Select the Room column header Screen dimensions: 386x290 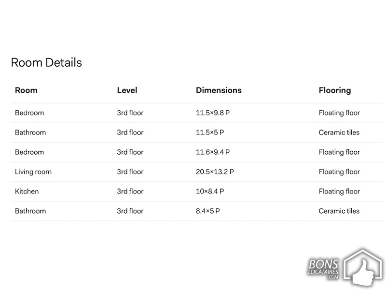(x=26, y=90)
